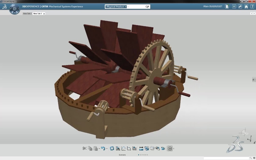Click the search magnifier icon
Image resolution: width=256 pixels, height=160 pixels.
(147, 7)
